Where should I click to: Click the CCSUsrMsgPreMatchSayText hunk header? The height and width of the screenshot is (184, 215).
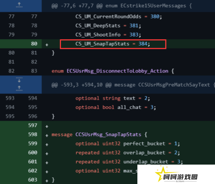[133, 85]
